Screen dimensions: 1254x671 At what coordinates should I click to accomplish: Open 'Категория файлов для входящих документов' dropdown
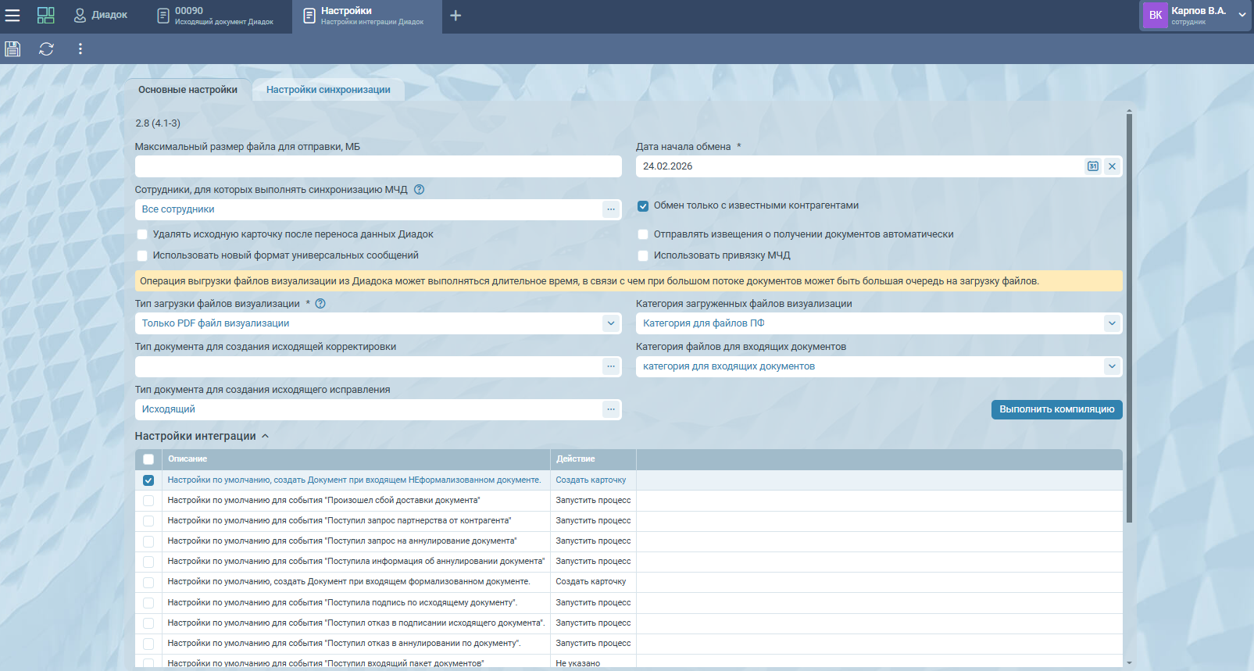click(x=1111, y=366)
